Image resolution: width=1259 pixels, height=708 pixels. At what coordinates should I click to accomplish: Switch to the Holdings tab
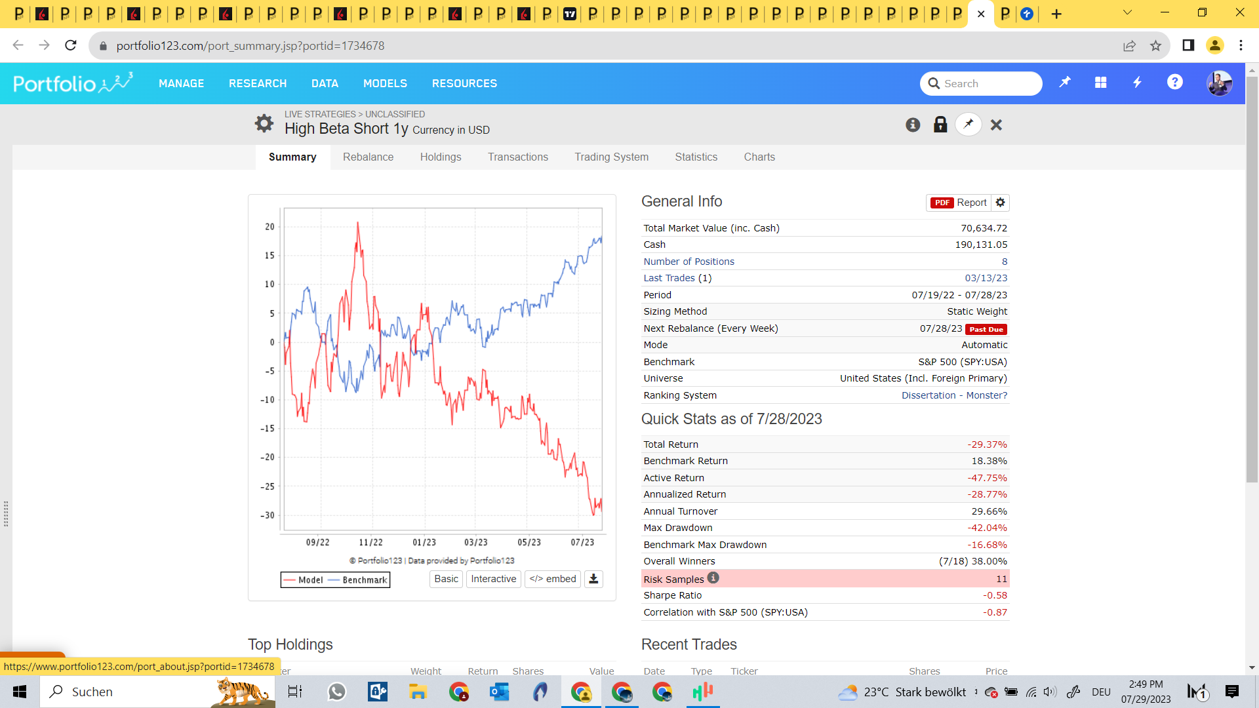click(x=441, y=157)
